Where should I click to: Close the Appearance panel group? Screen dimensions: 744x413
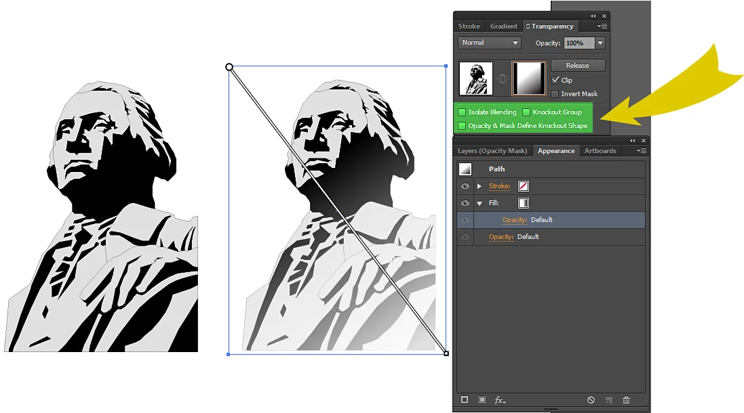pos(644,141)
